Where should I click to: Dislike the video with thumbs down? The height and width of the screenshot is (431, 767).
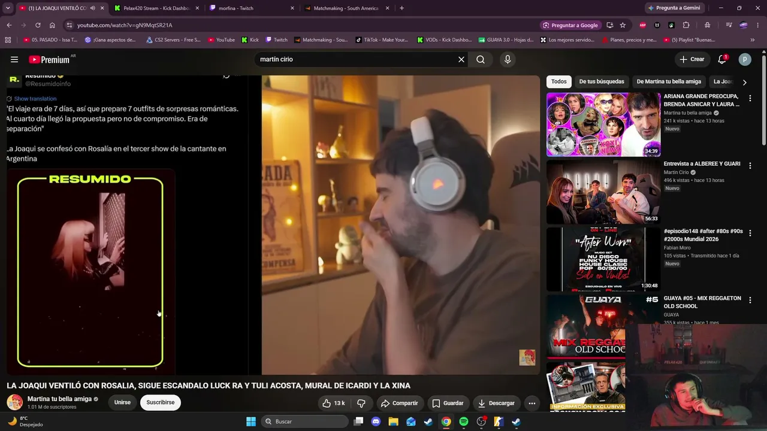[361, 403]
